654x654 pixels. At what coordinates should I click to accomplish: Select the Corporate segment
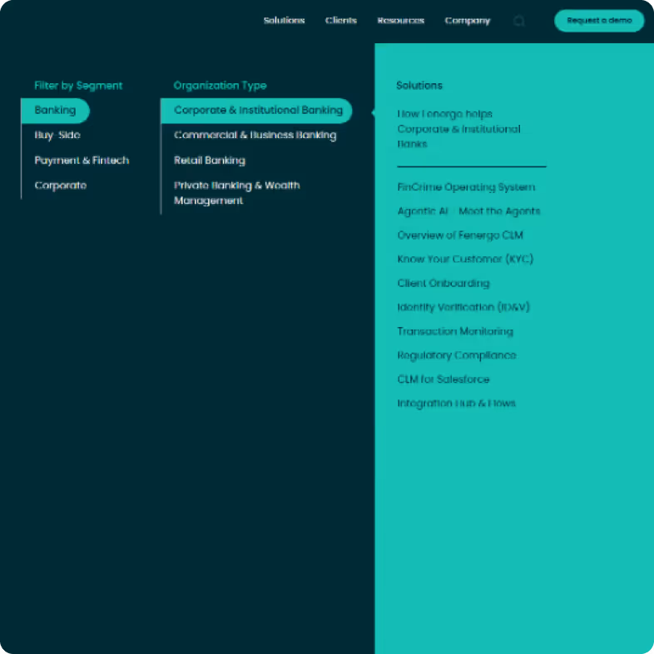coord(61,186)
